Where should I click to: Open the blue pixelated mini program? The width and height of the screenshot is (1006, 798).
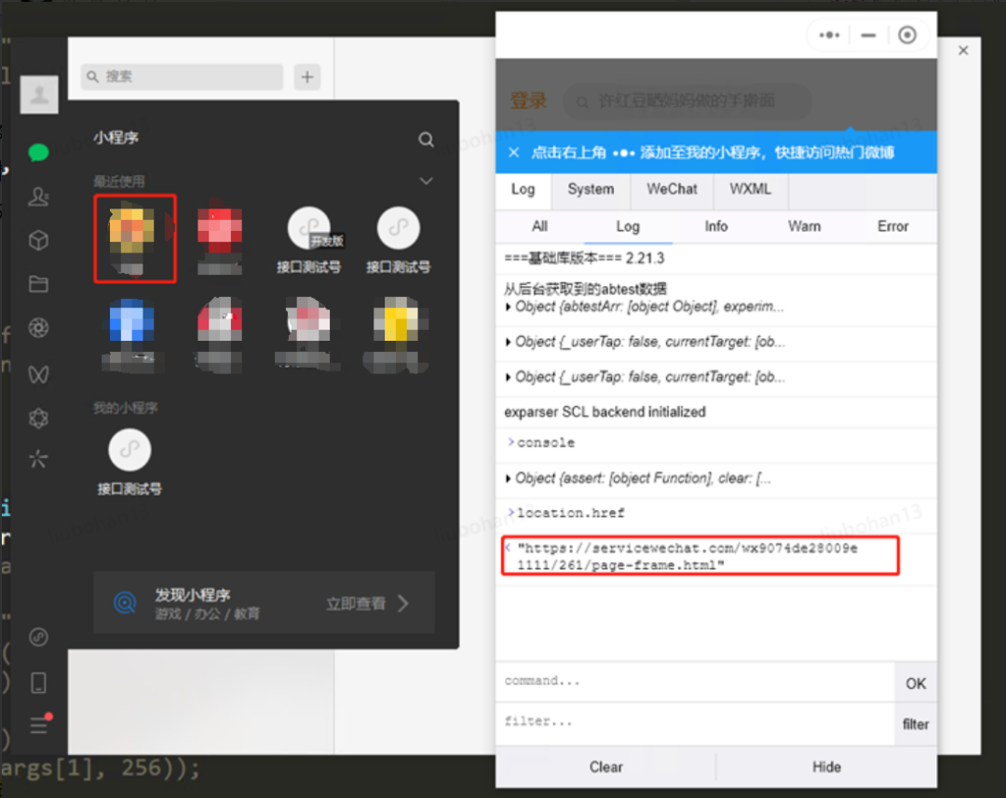[132, 335]
